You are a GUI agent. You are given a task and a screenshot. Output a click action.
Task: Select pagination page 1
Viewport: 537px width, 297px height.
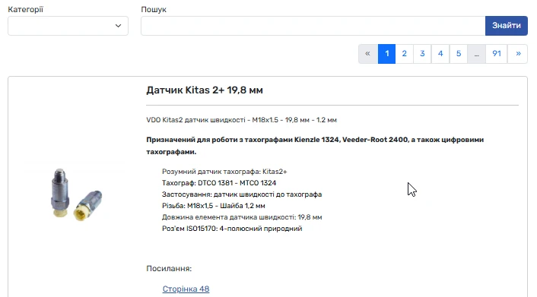pos(386,54)
